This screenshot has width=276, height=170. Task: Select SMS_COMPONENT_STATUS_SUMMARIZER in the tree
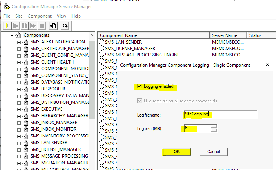point(60,75)
